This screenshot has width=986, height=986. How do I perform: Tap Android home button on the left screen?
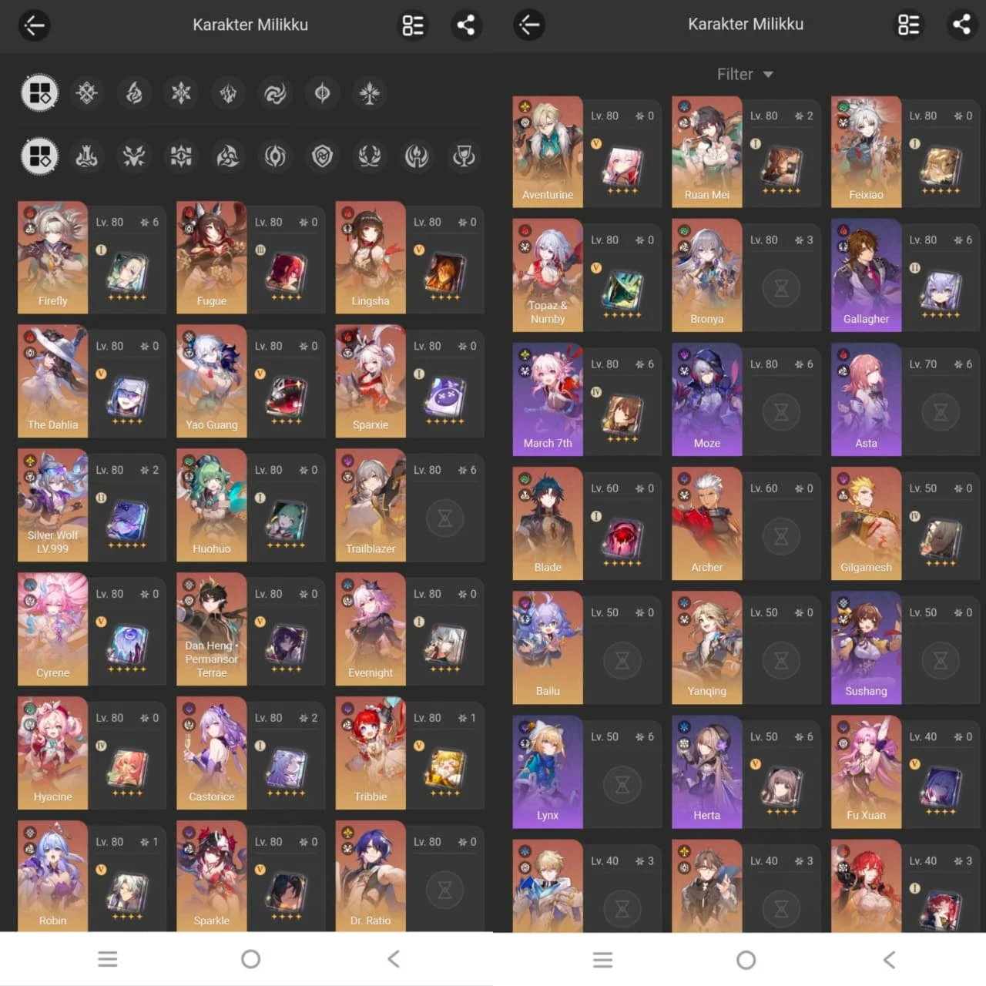pos(250,959)
